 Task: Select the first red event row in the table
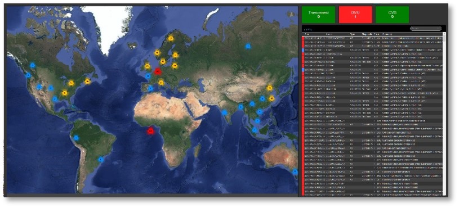[x=372, y=38]
